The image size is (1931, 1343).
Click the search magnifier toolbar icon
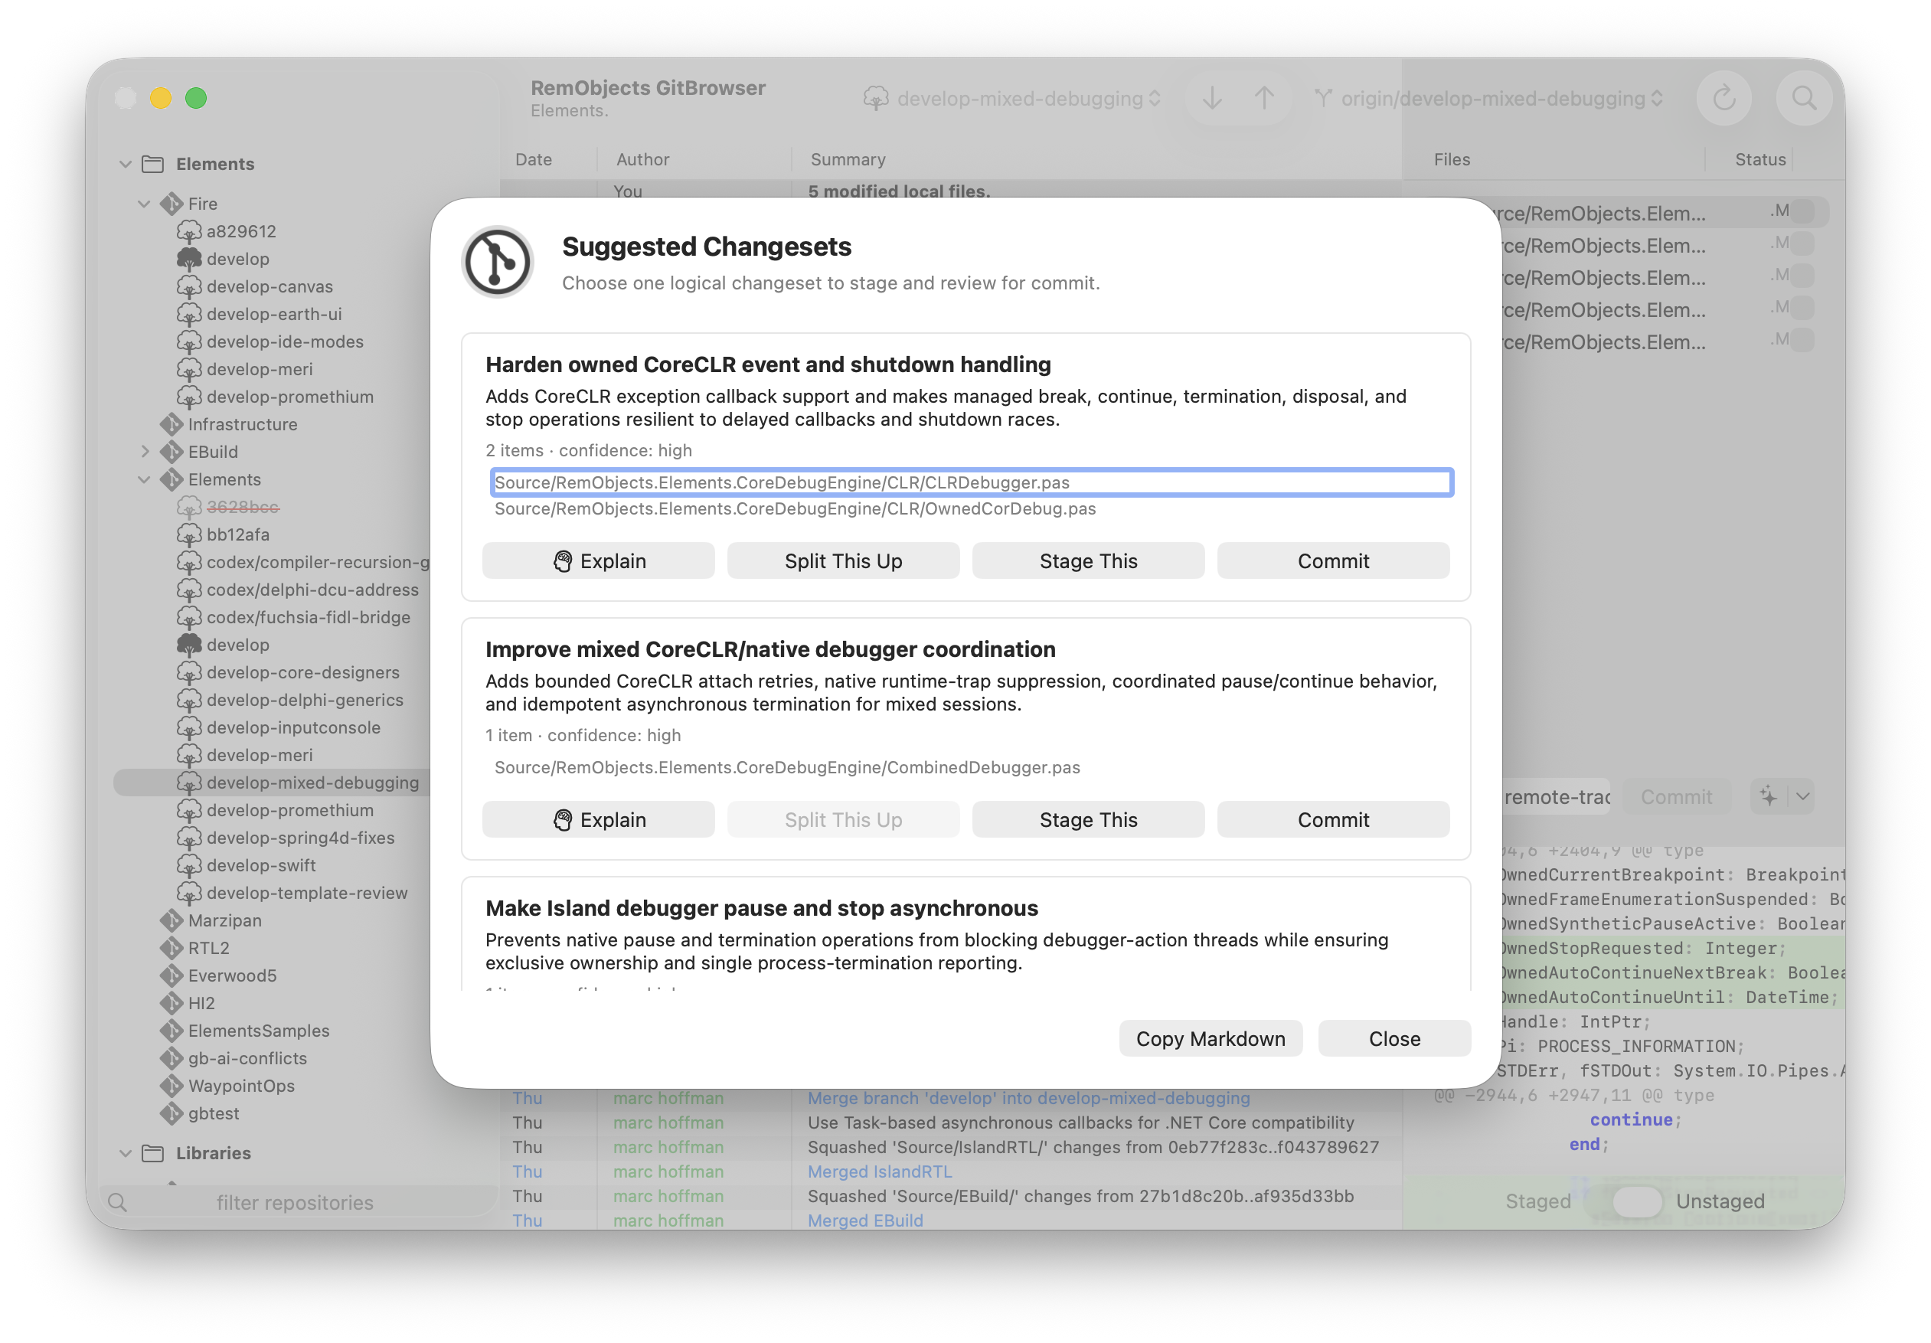1802,99
